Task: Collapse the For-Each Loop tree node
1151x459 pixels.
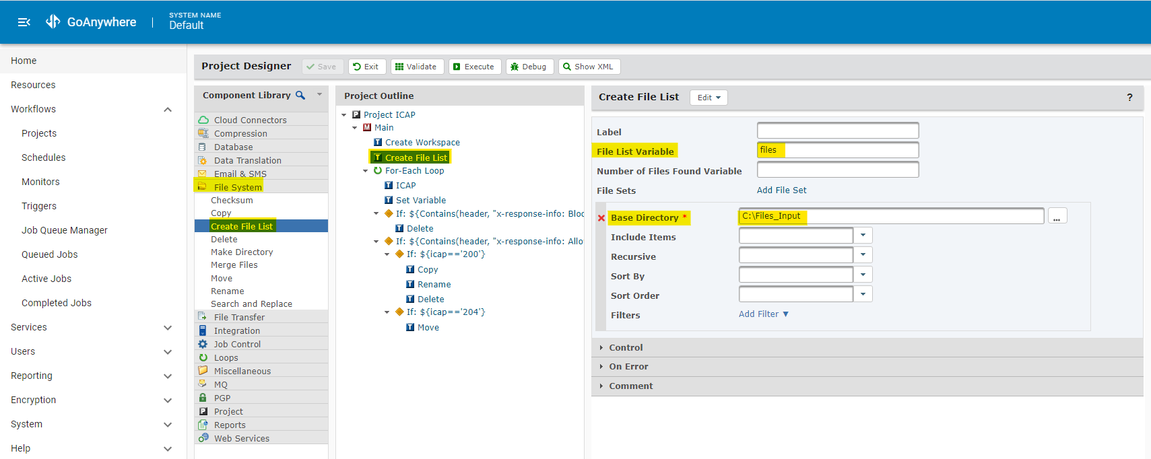Action: pos(366,171)
